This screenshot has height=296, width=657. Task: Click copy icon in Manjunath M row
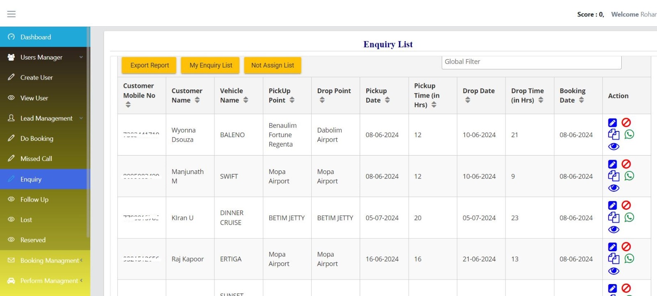click(613, 176)
